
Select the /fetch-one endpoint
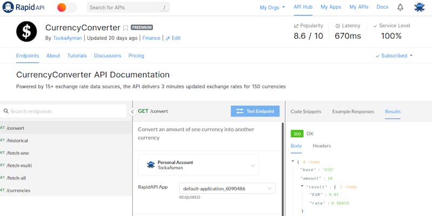click(66, 153)
